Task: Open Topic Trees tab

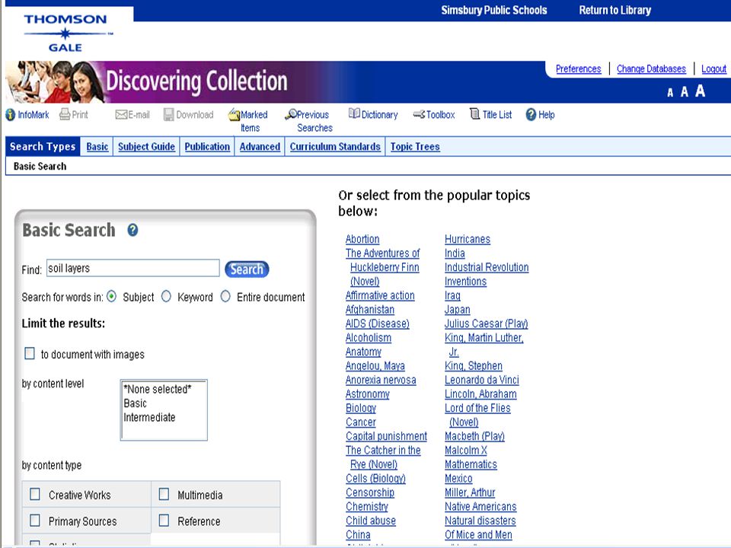Action: (415, 147)
